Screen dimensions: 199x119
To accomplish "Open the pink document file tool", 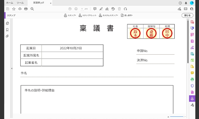I will point(192,92).
